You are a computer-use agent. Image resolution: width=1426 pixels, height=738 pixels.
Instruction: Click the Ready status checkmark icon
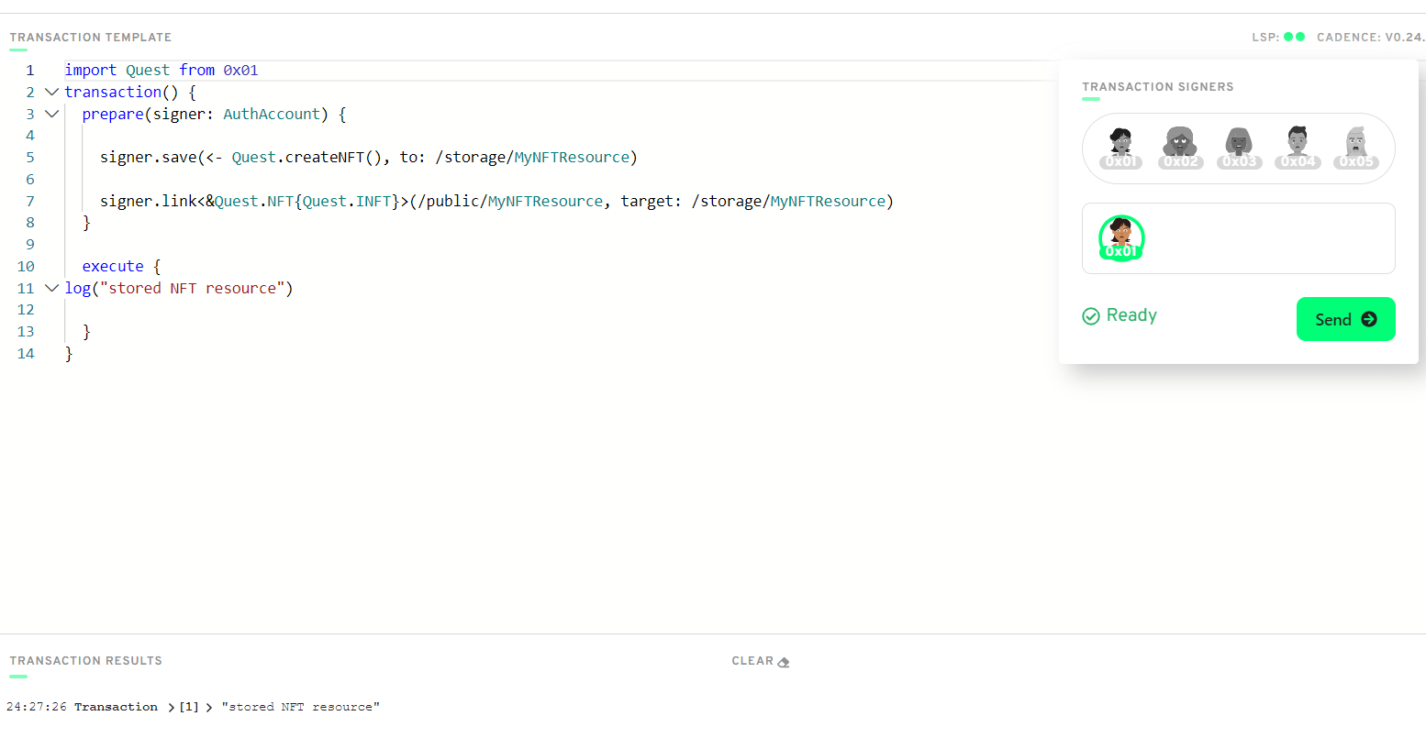point(1091,316)
